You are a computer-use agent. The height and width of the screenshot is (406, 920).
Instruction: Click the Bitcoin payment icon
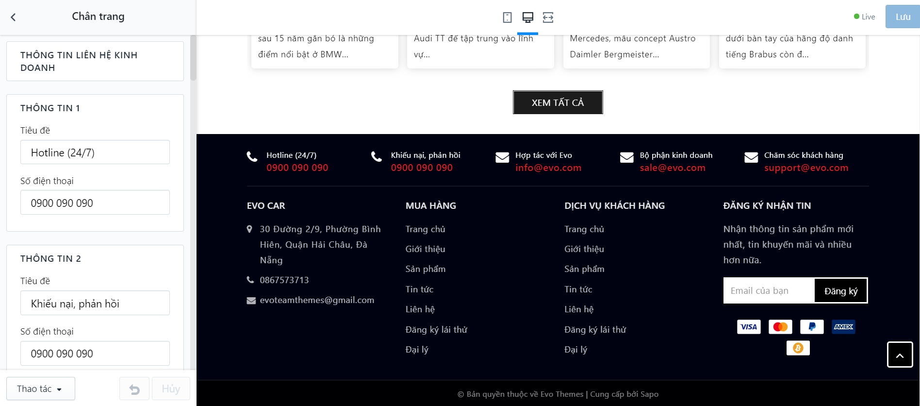click(798, 348)
